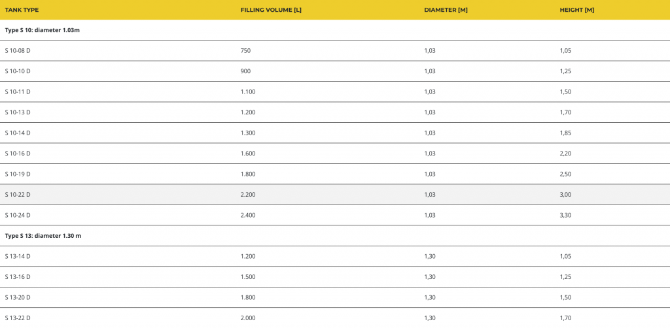Select the S 13-14 D tank type cell

click(x=18, y=256)
